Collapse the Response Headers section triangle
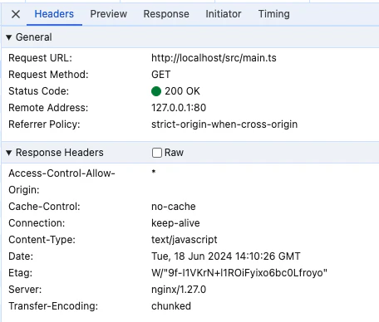This screenshot has width=379, height=322. (9, 153)
